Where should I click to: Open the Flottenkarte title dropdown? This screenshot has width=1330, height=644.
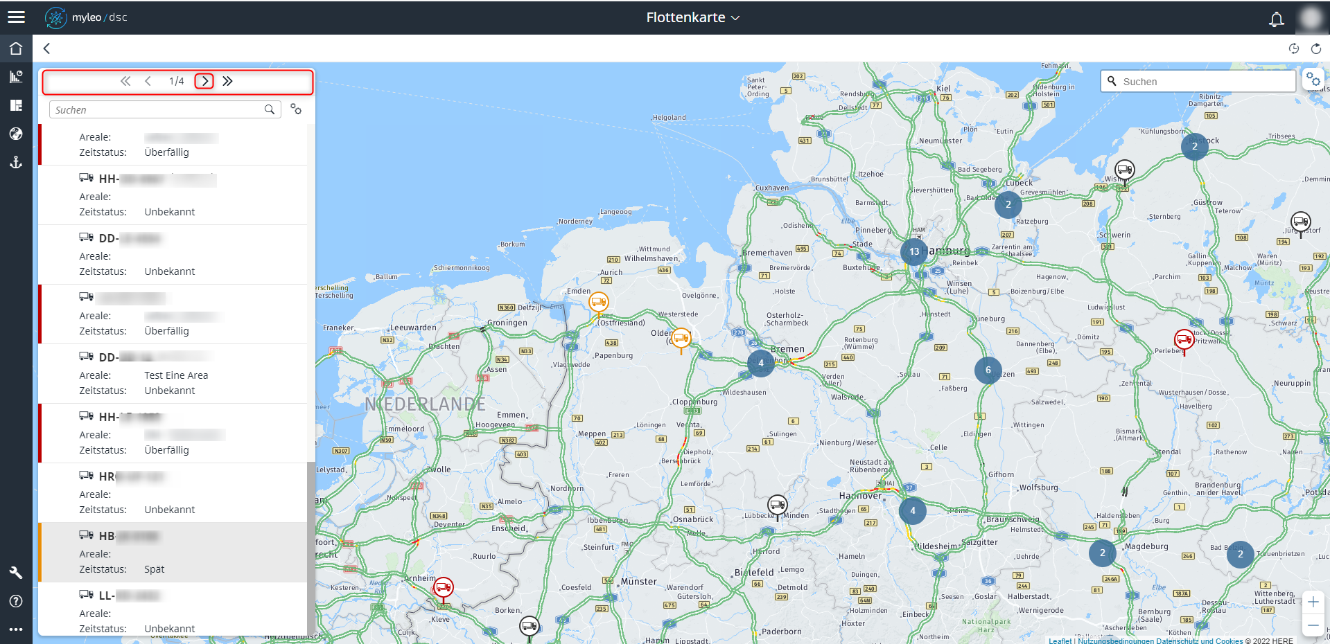(x=692, y=17)
